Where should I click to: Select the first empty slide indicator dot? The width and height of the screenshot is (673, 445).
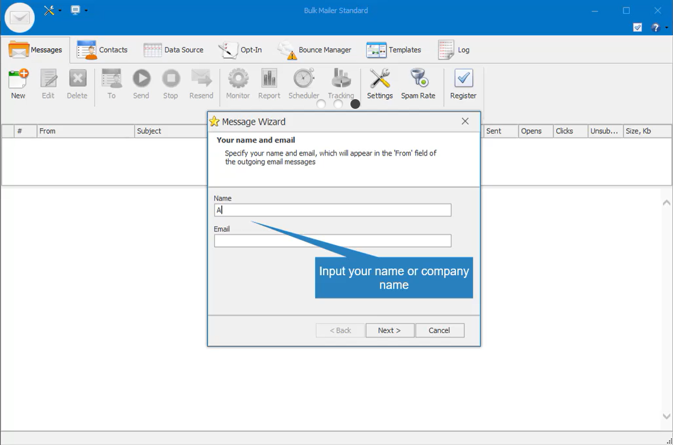point(321,104)
